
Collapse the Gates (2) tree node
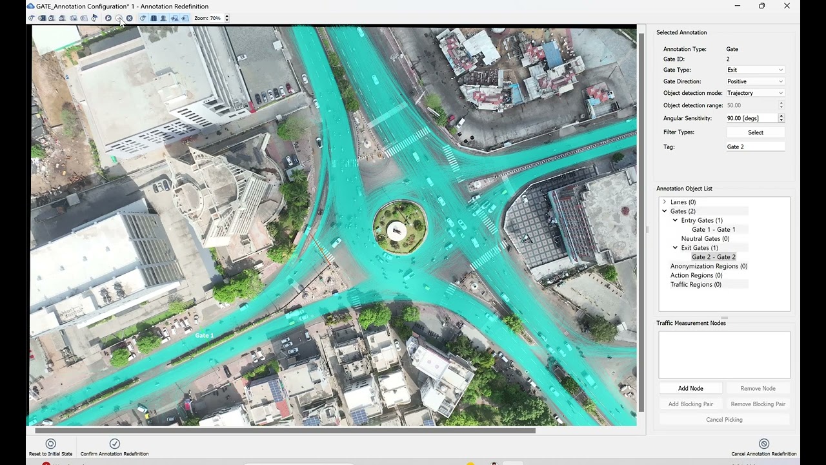[x=664, y=211]
